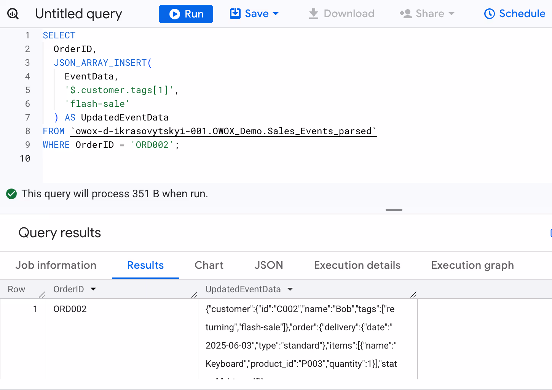Open the Execution graph tab
The image size is (552, 390).
(472, 265)
